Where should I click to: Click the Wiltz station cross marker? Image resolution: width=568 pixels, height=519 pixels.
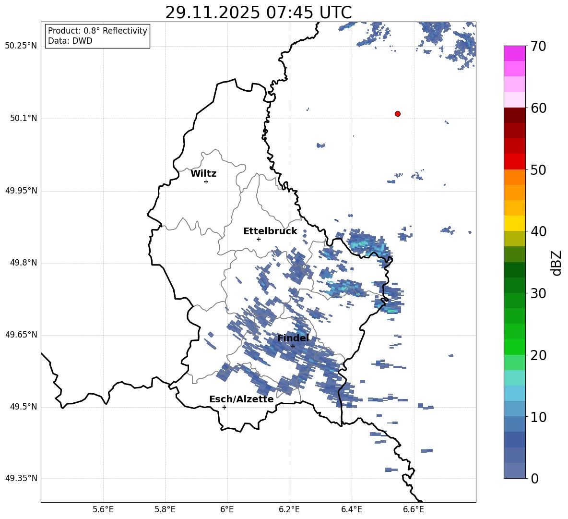coord(206,181)
